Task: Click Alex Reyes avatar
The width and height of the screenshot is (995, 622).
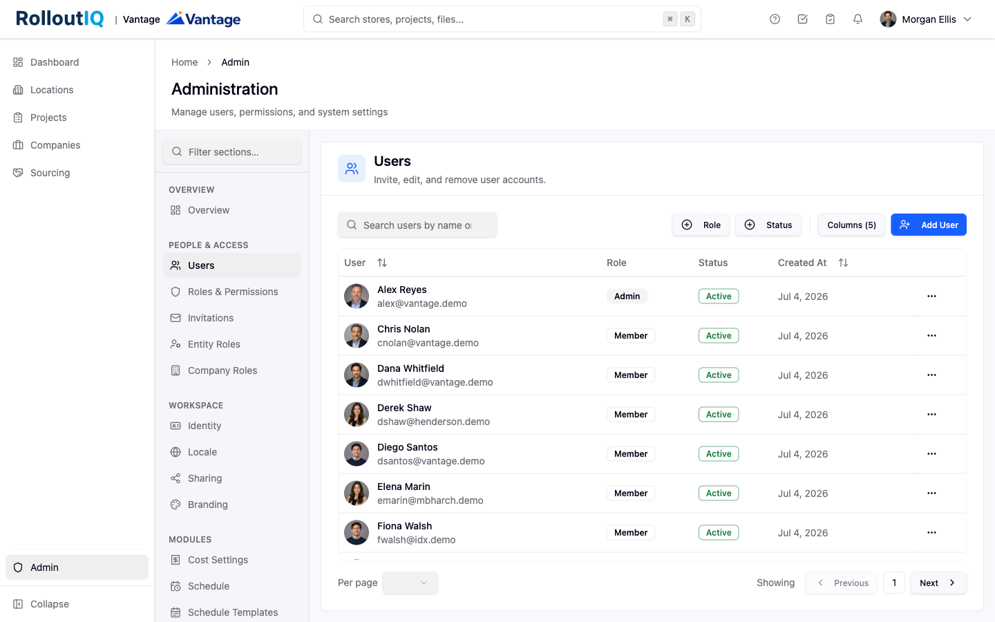Action: (x=357, y=296)
